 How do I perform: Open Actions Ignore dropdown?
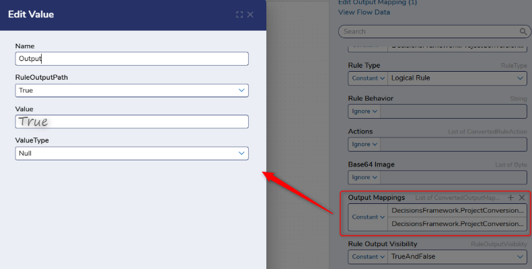365,144
